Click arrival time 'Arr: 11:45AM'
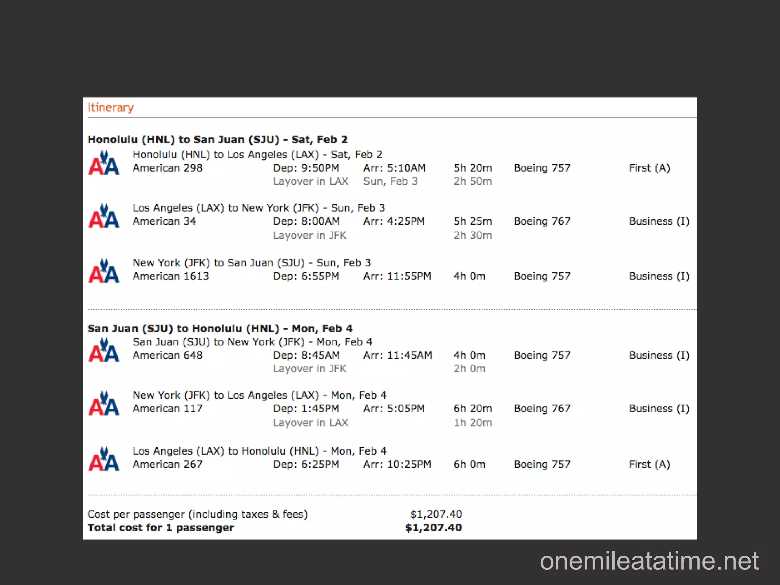 pyautogui.click(x=398, y=355)
